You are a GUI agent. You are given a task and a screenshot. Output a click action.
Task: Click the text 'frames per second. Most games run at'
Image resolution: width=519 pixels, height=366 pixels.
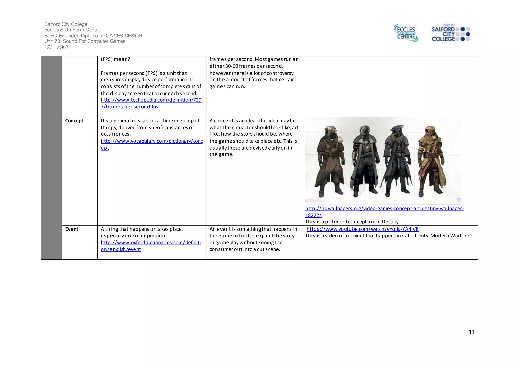click(x=253, y=59)
